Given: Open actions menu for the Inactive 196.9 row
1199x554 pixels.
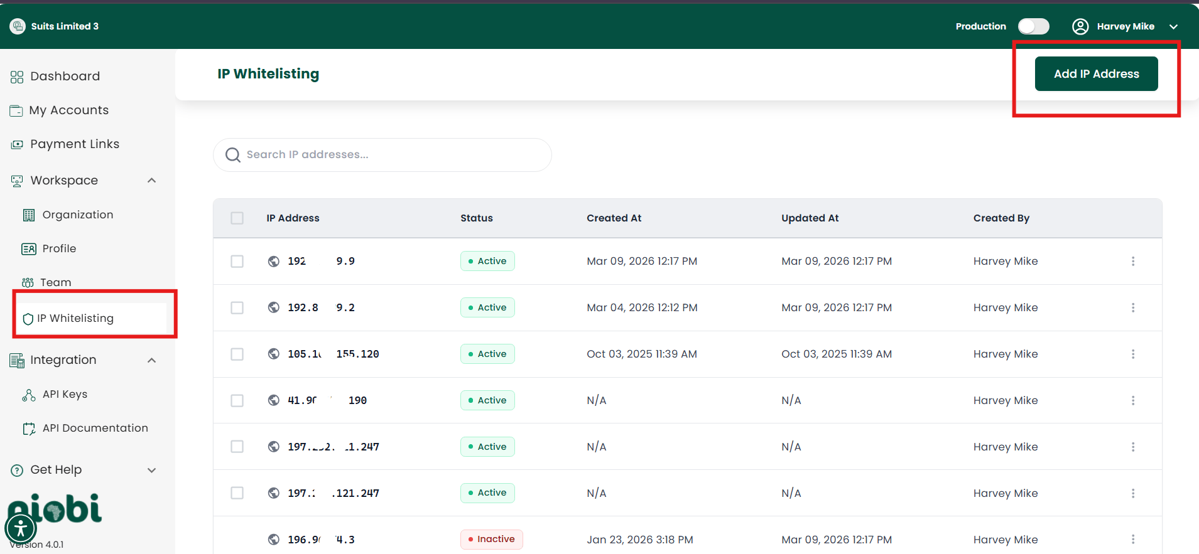Looking at the screenshot, I should click(1133, 540).
